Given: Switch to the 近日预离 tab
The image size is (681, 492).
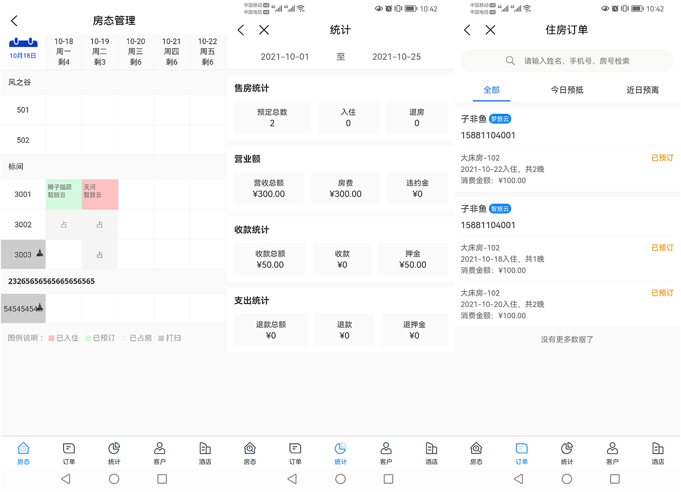Looking at the screenshot, I should pos(642,90).
